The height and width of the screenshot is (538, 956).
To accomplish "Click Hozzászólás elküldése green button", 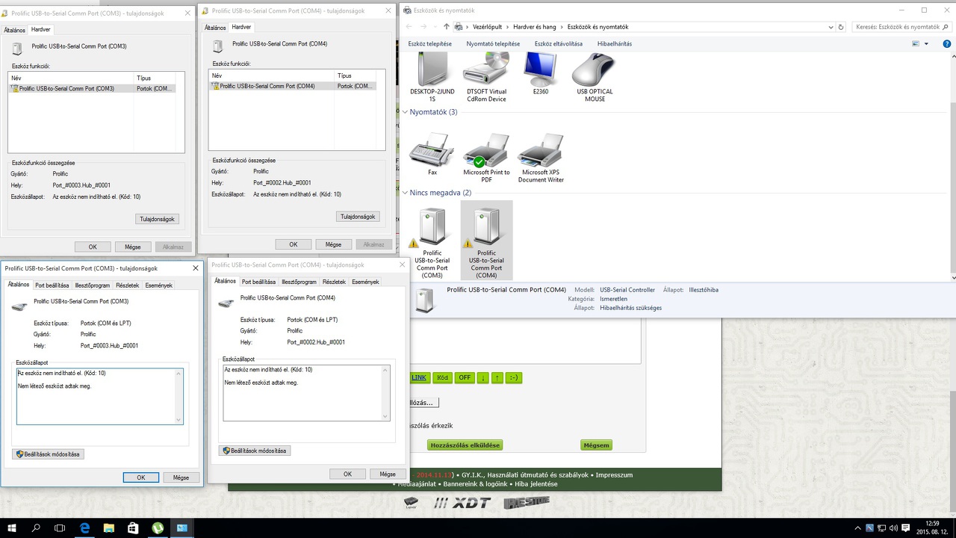I will (x=465, y=445).
